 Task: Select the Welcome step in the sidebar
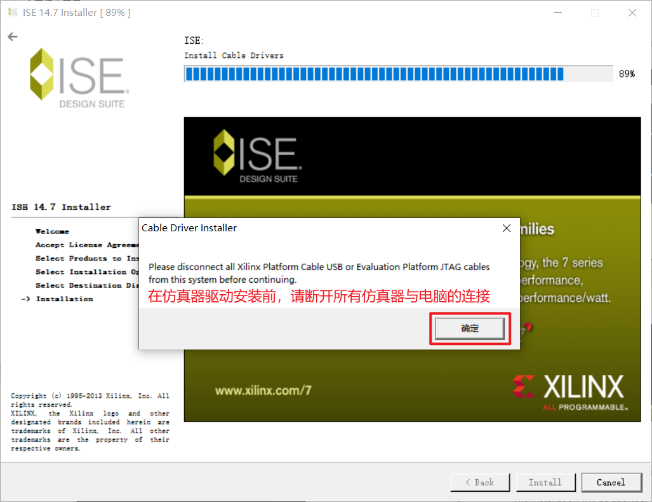pos(52,231)
